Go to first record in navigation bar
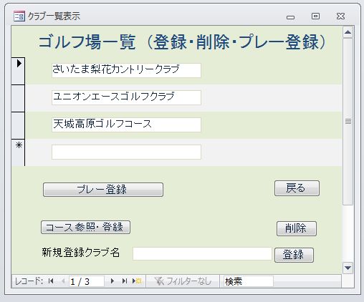 click(x=51, y=281)
